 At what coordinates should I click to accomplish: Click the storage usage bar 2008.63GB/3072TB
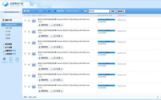coord(11,12)
